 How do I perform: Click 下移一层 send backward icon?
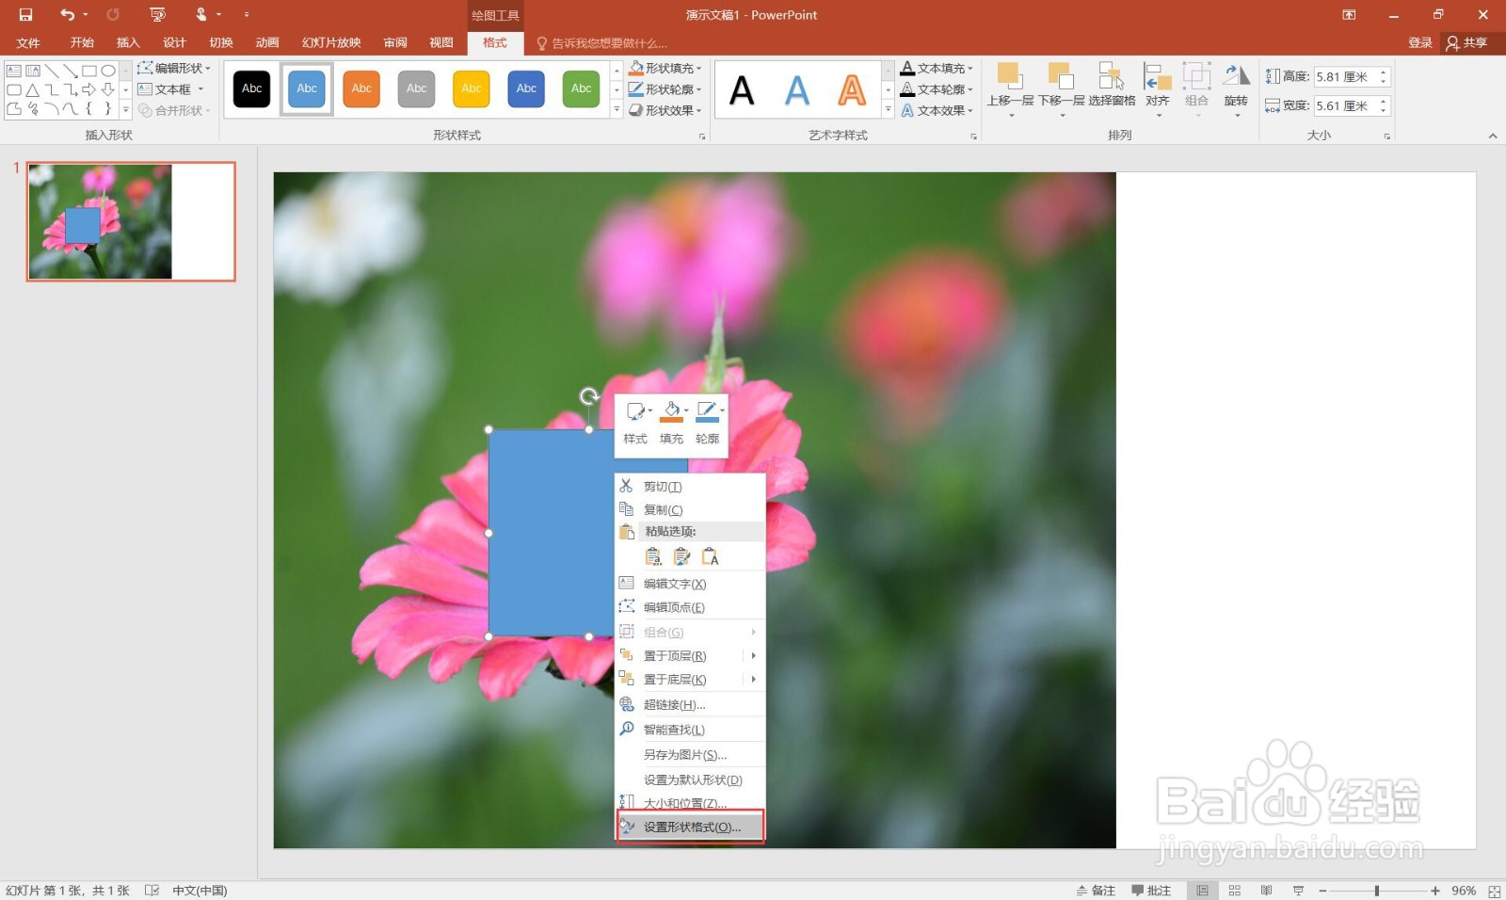(1061, 75)
